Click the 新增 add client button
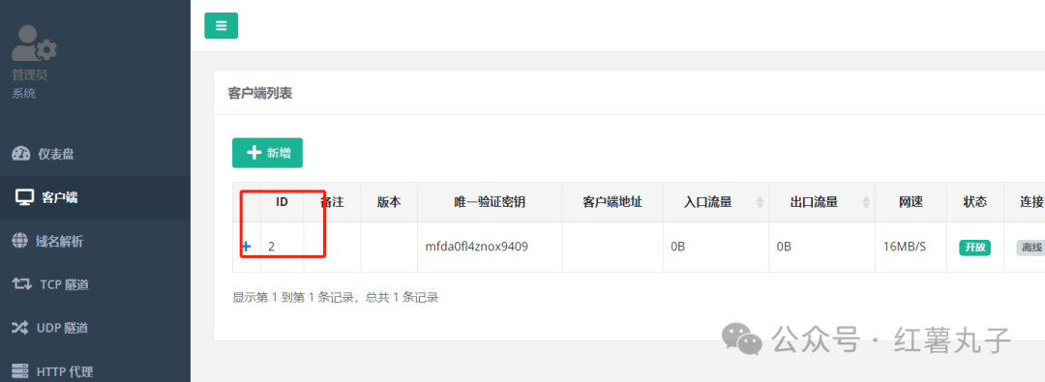Viewport: 1045px width, 382px height. (267, 153)
